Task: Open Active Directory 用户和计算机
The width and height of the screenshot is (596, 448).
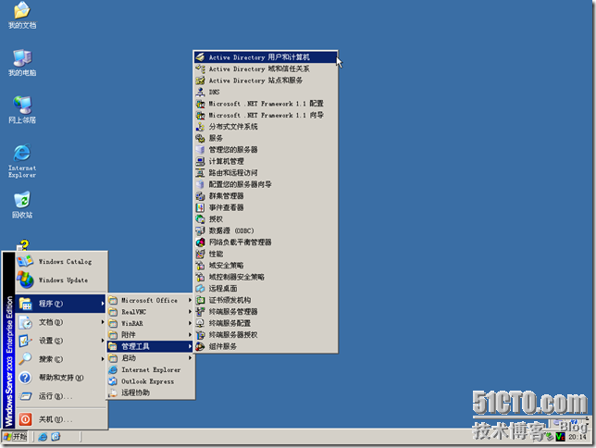Action: [x=266, y=57]
